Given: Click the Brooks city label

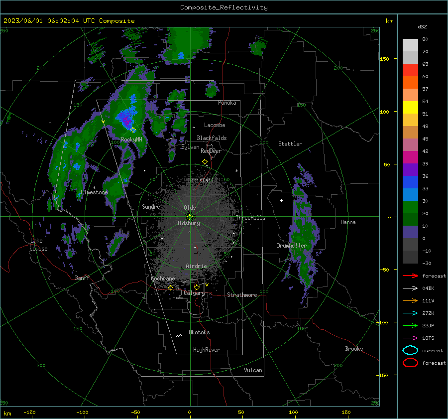Looking at the screenshot, I should click(354, 349).
